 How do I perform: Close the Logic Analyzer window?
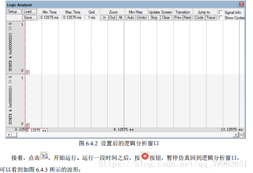tap(241, 4)
